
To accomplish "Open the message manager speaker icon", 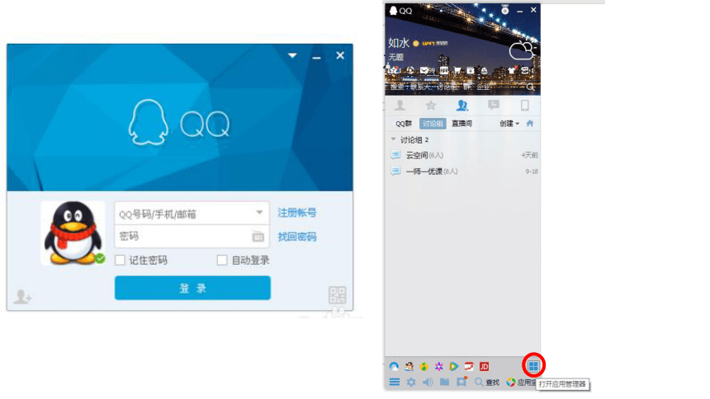I will click(428, 383).
